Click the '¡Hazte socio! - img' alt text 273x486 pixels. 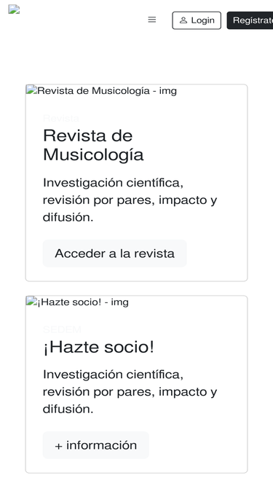[x=83, y=302]
